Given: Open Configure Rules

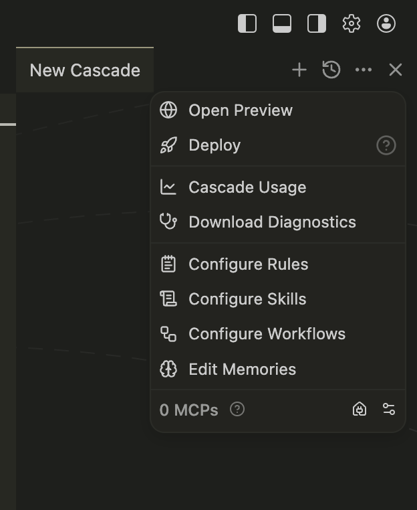Looking at the screenshot, I should tap(248, 264).
